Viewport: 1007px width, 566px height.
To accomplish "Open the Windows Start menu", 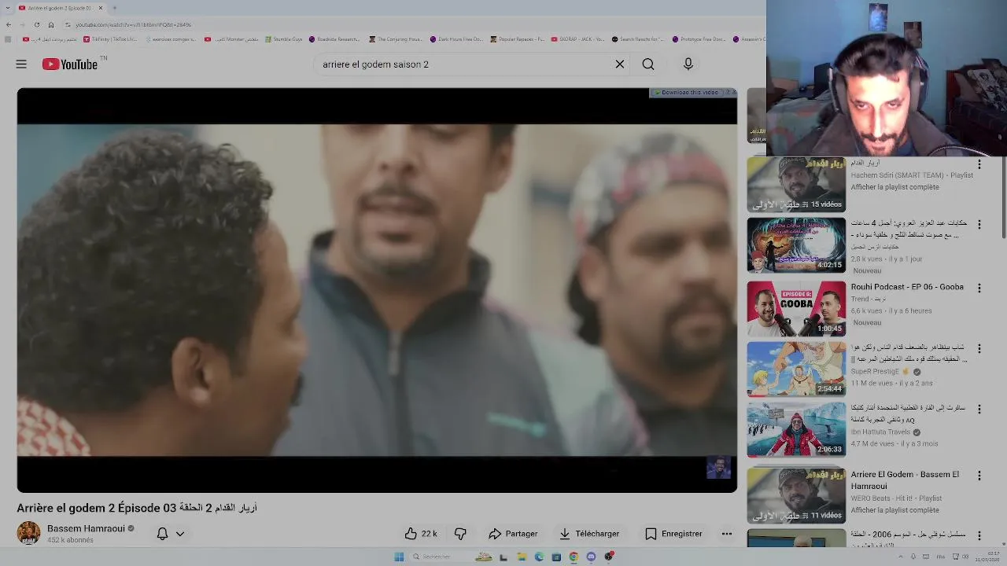I will point(399,557).
